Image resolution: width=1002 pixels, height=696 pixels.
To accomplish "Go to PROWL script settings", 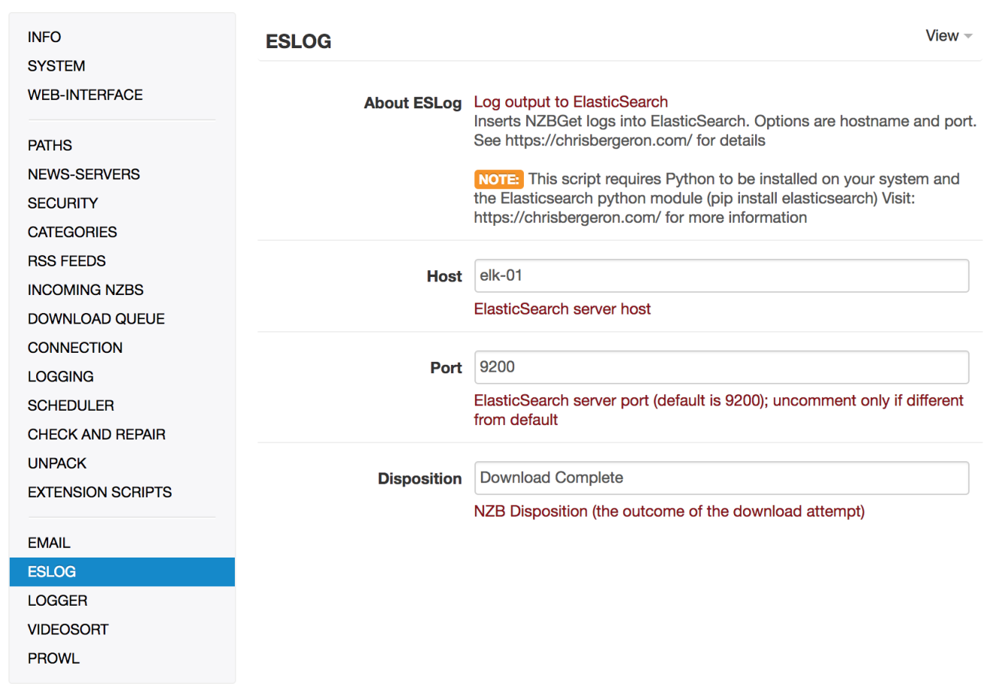I will point(53,658).
